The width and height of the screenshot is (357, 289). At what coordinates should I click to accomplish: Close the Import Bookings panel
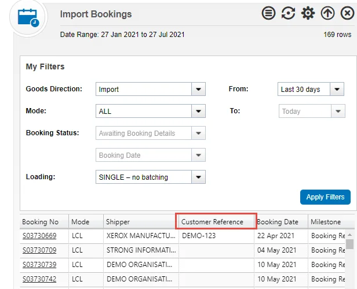click(x=347, y=13)
